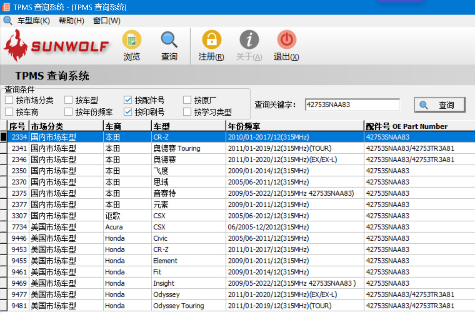Click the app icon in the title bar
The image size is (475, 314).
6,7
